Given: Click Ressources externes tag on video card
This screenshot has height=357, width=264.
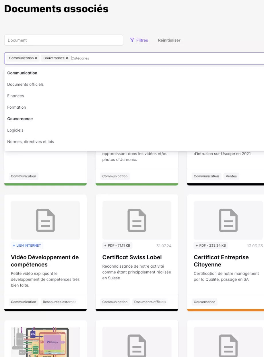Looking at the screenshot, I should point(59,302).
